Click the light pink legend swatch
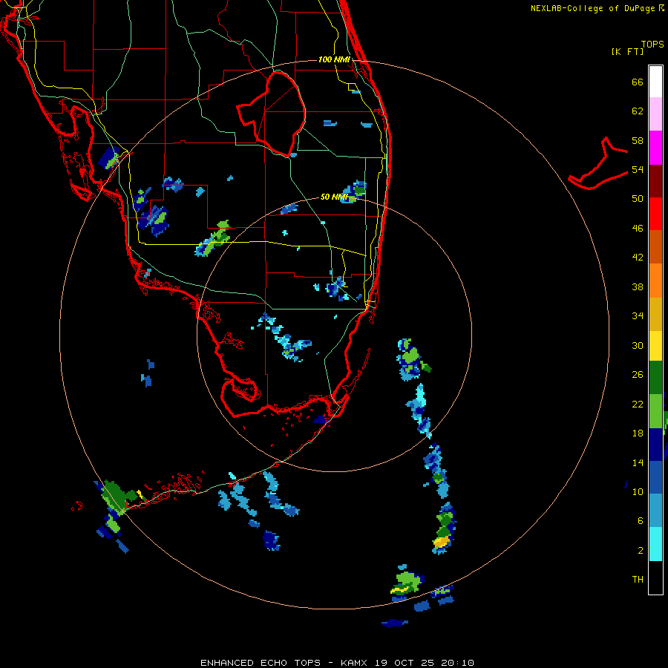Screen dimensions: 668x668 [x=655, y=114]
